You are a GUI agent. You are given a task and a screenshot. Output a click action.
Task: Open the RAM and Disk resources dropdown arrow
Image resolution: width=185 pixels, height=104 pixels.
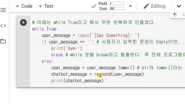pyautogui.click(x=130, y=6)
